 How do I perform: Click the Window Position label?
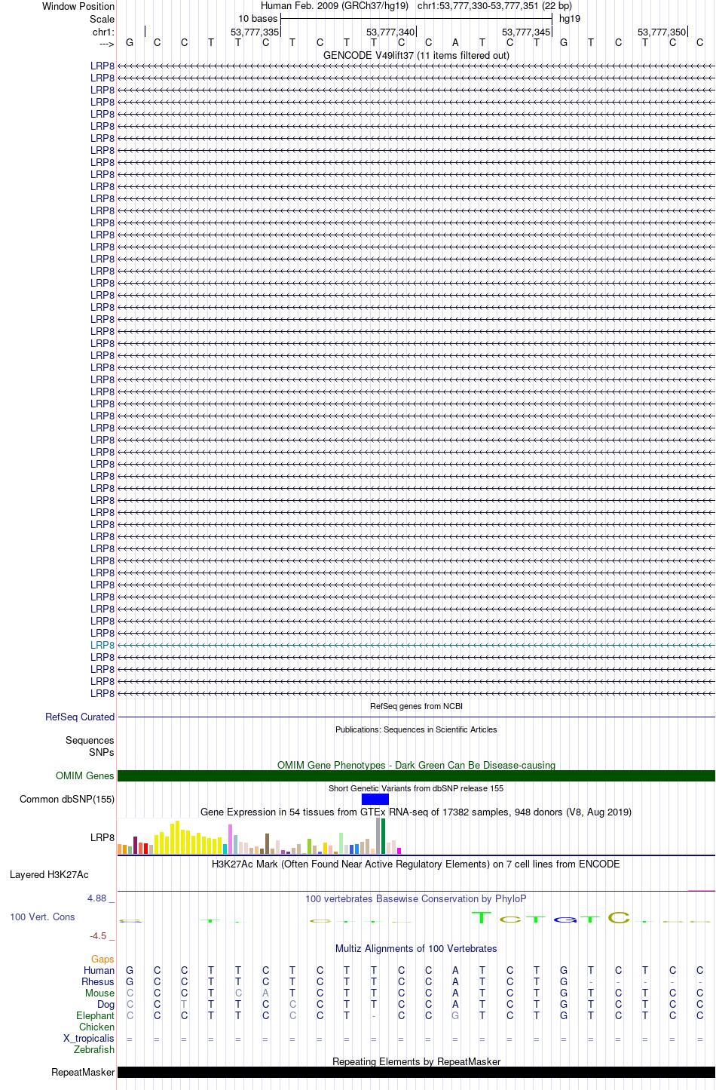[78, 6]
